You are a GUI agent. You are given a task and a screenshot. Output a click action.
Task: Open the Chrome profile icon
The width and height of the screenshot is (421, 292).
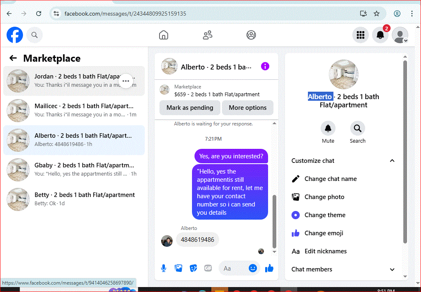[397, 14]
